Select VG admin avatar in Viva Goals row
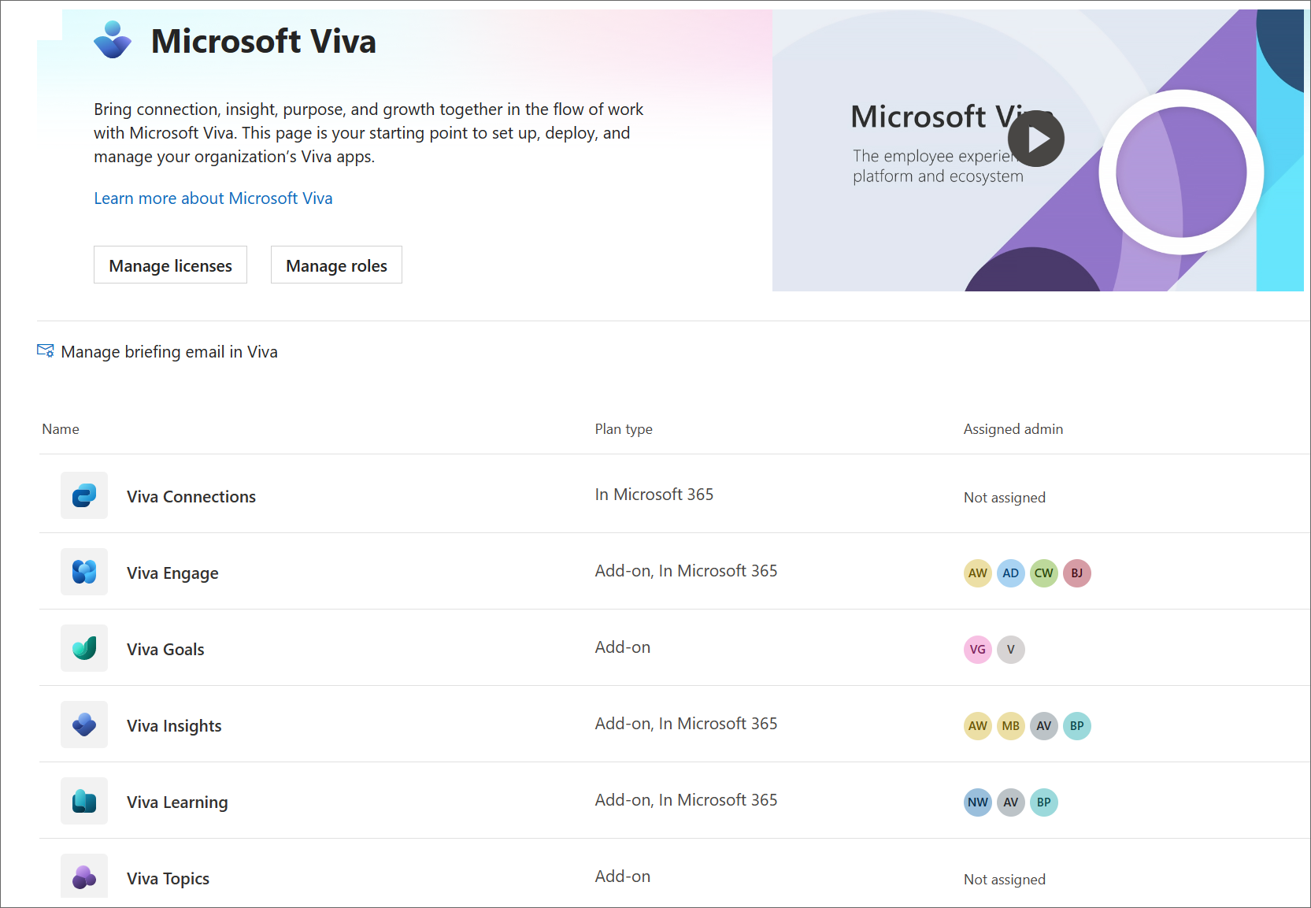Screen dimensions: 1311x908 point(978,650)
